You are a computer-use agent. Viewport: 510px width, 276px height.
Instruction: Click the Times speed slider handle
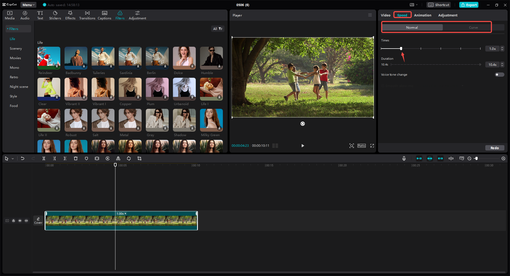(x=401, y=49)
